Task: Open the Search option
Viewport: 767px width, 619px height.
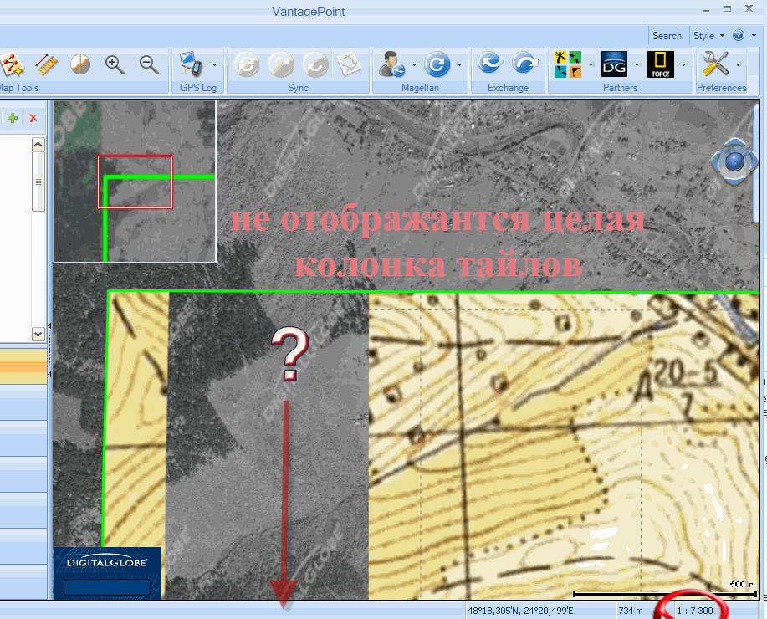Action: (x=667, y=36)
